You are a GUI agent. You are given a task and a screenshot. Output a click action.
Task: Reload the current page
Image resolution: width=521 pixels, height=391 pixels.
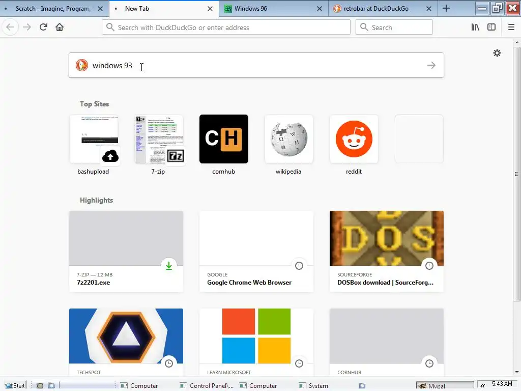tap(43, 27)
